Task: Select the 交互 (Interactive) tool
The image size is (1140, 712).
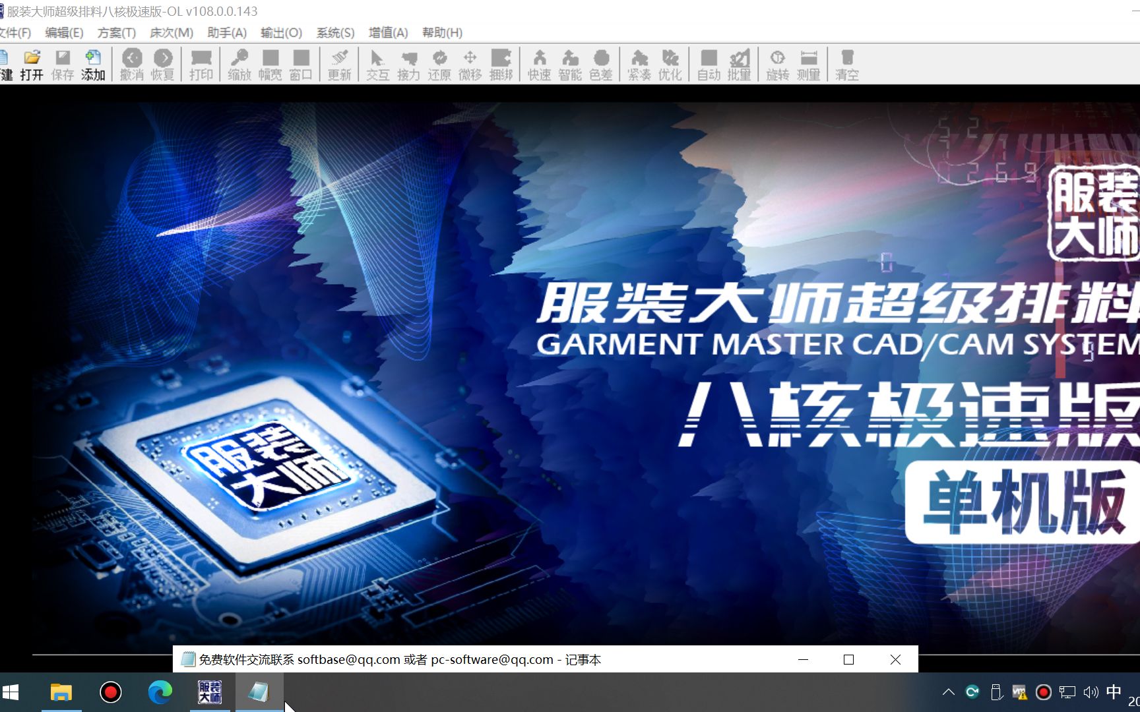Action: (x=378, y=65)
